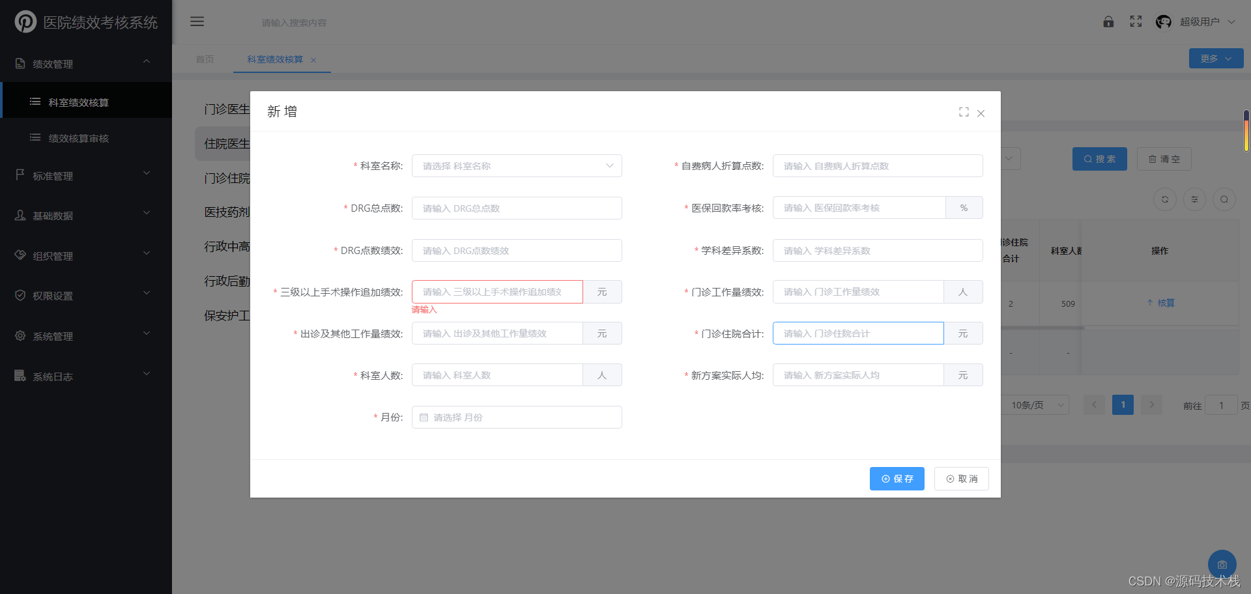Click the 基础数据 user icon

(x=20, y=216)
